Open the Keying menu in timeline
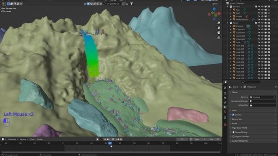This screenshot has height=156, width=278. coord(23,140)
